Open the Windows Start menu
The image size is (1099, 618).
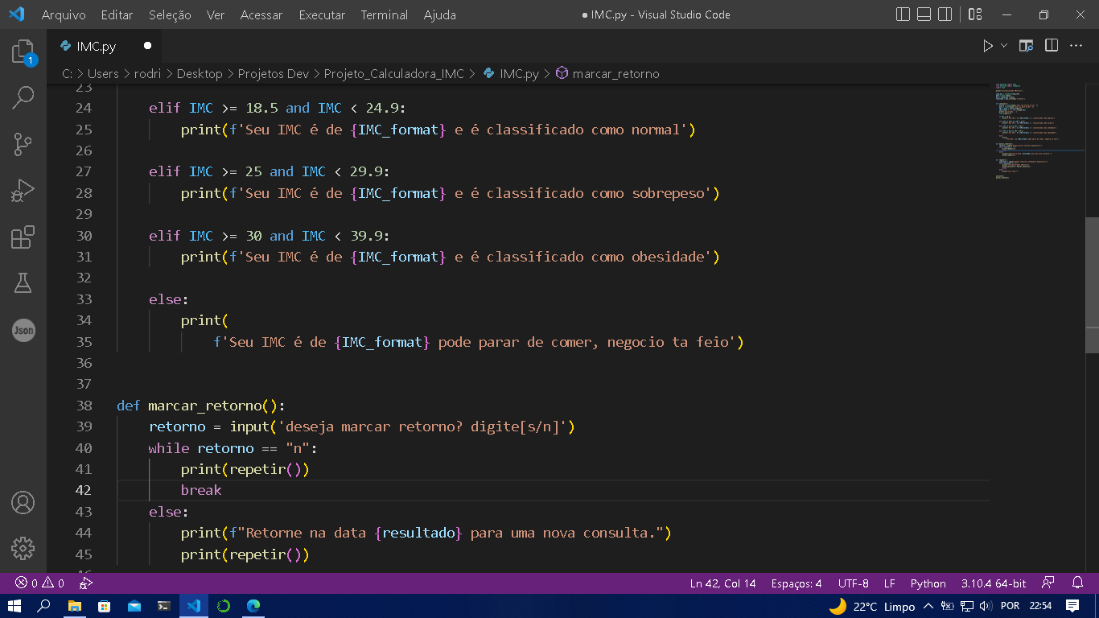pyautogui.click(x=14, y=606)
